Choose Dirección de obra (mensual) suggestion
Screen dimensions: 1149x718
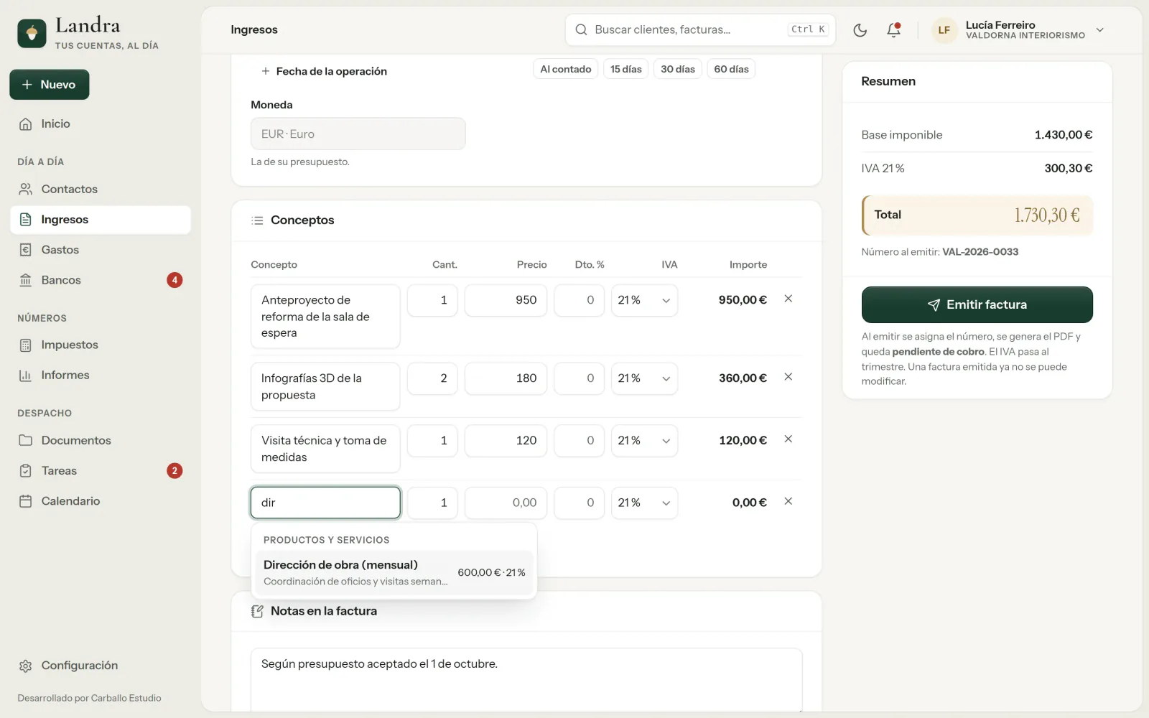[394, 573]
